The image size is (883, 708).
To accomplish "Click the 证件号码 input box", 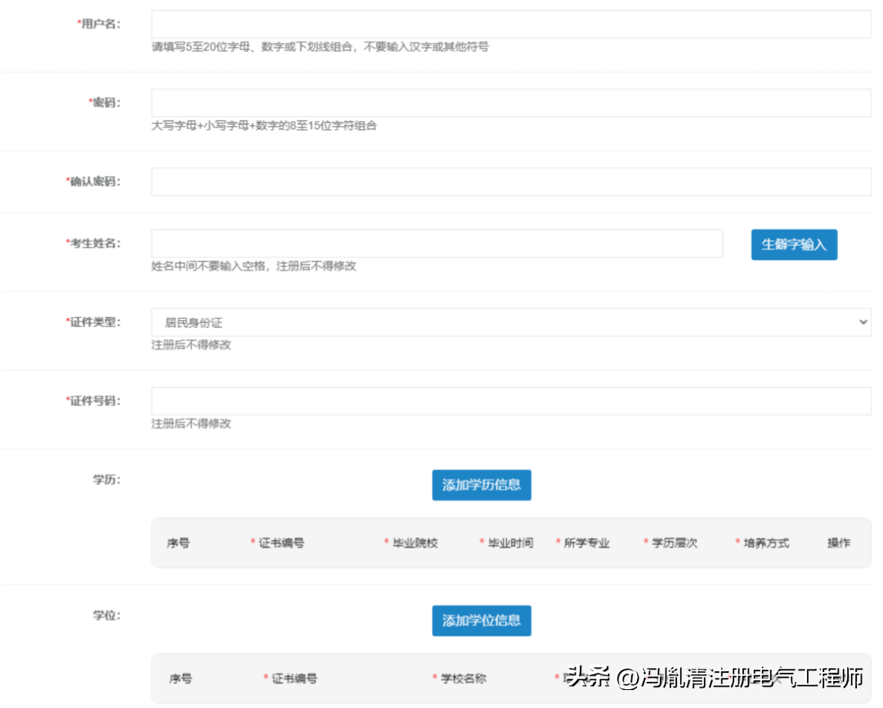I will (510, 401).
